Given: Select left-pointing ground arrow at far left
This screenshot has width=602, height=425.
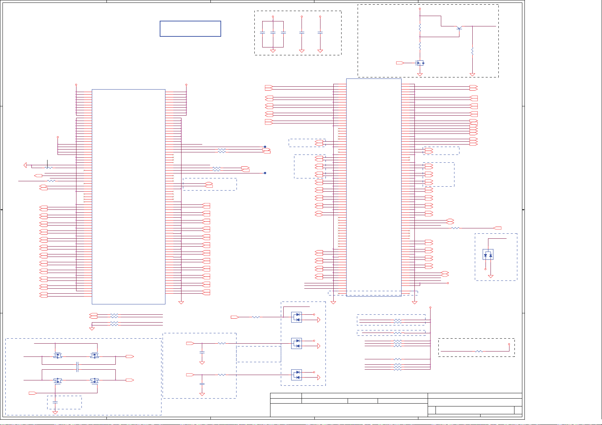Looking at the screenshot, I should (x=25, y=165).
